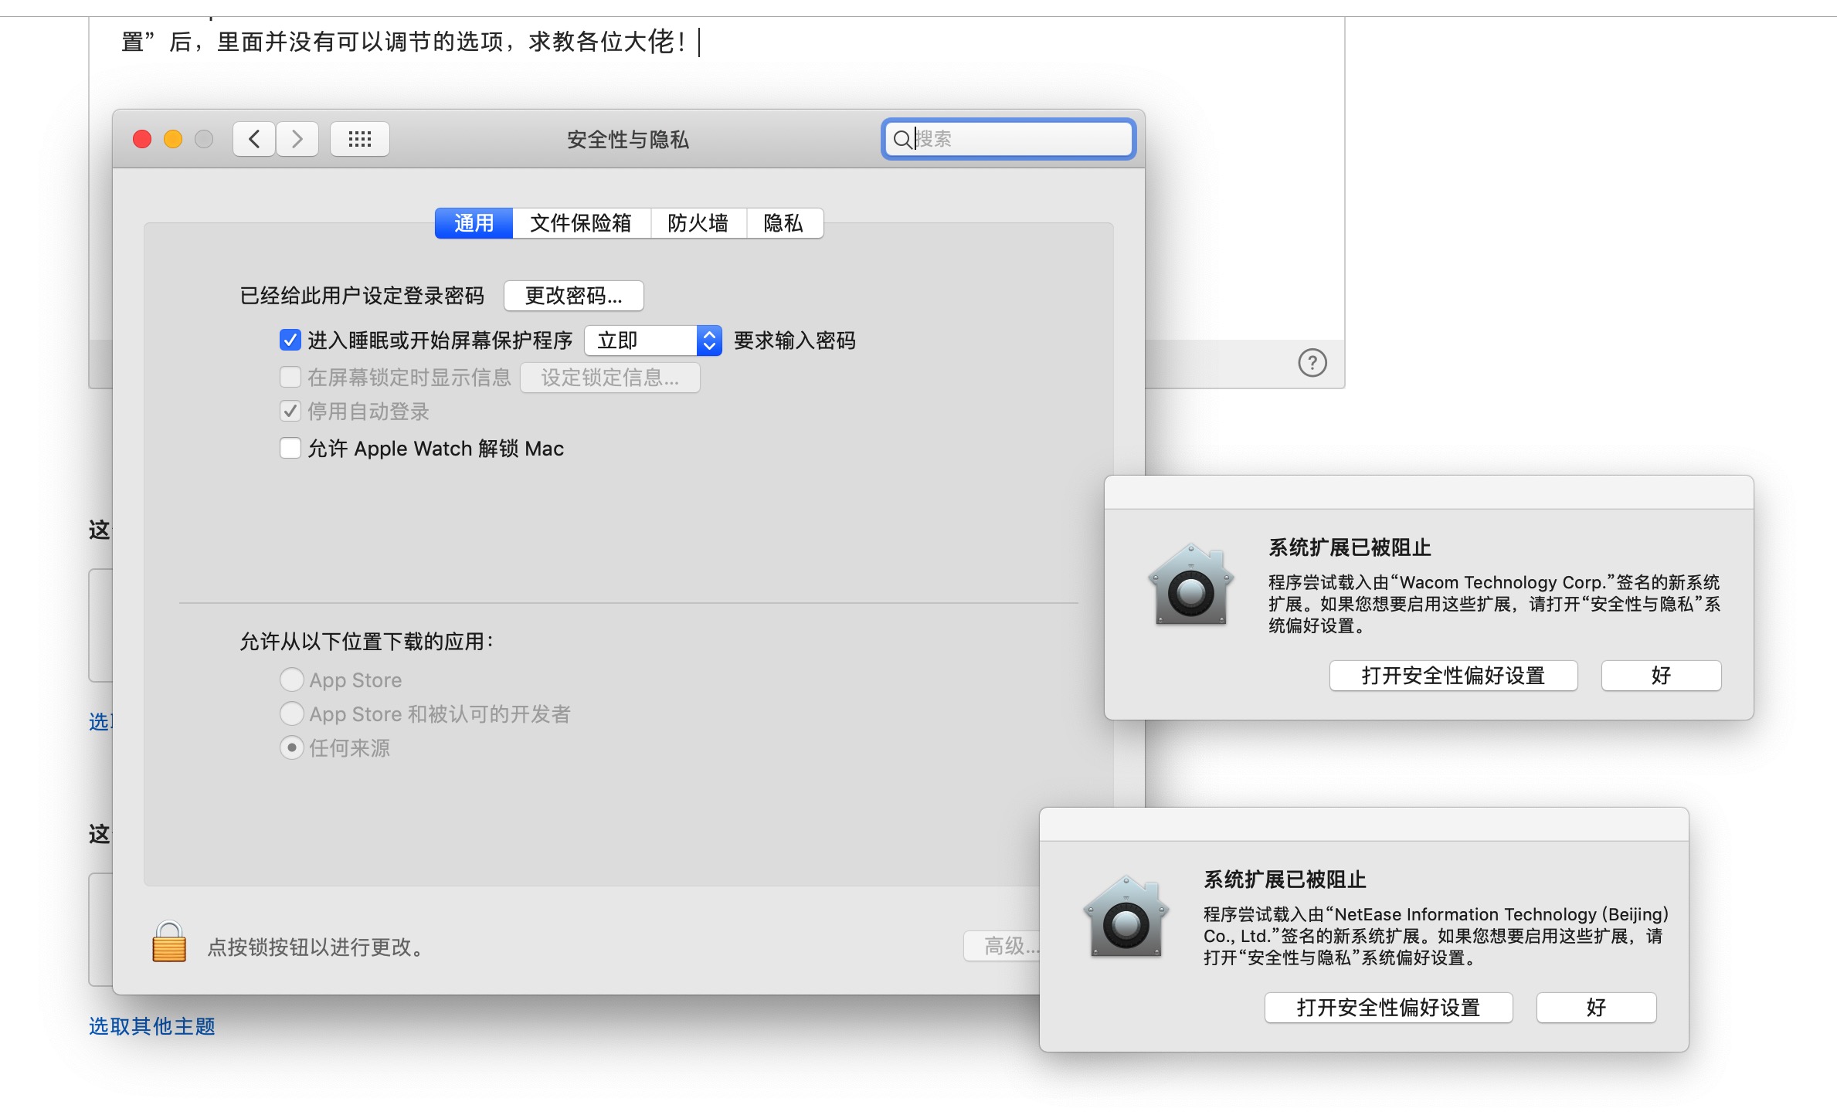Image resolution: width=1837 pixels, height=1115 pixels.
Task: Show all preferences via grid icon
Action: click(x=360, y=139)
